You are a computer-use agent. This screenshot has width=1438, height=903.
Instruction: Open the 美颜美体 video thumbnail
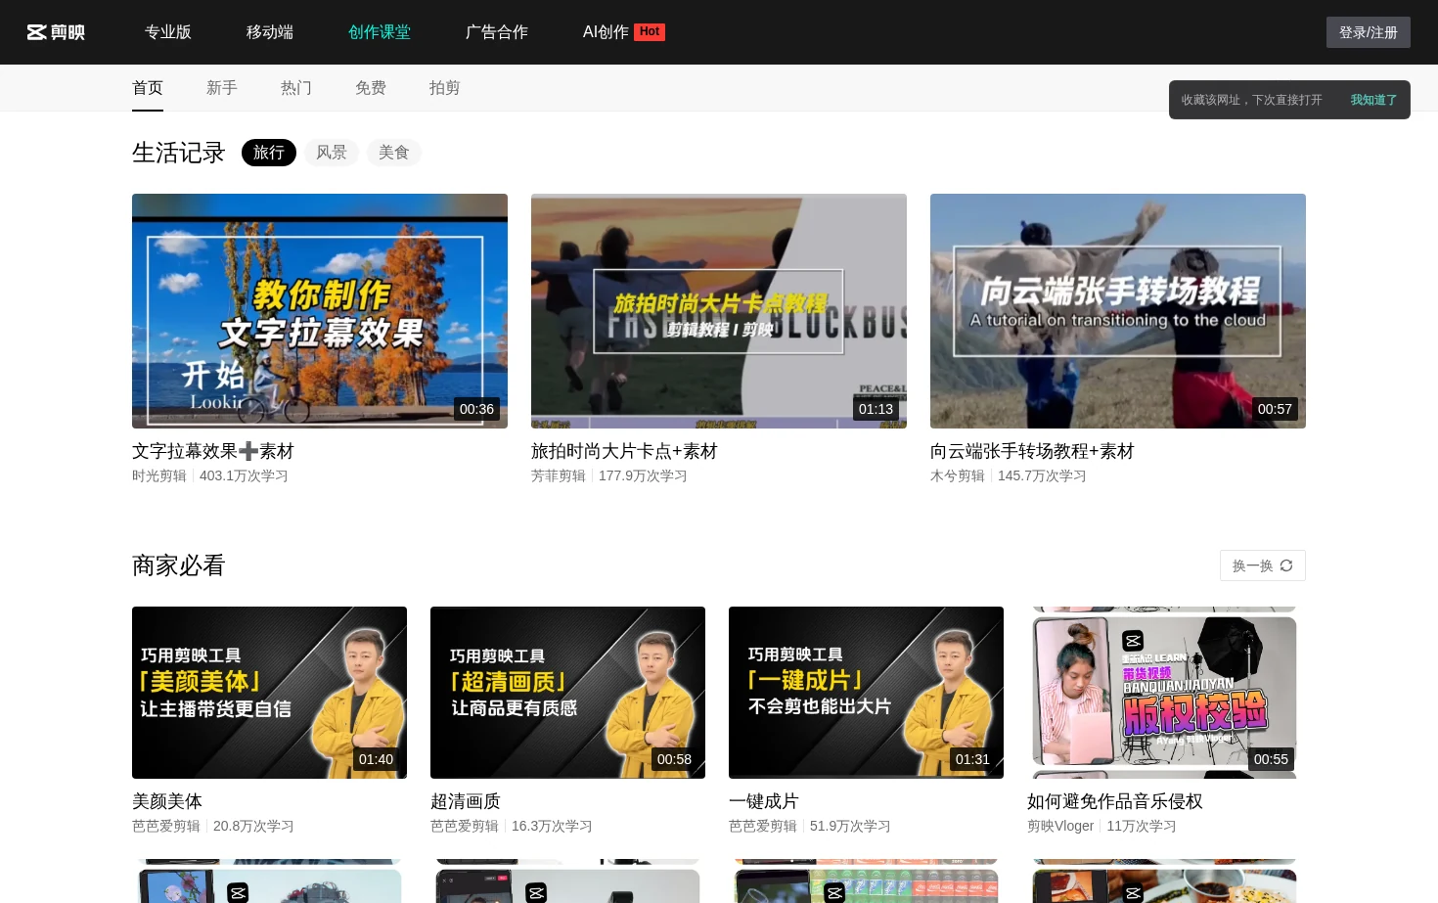(x=269, y=693)
